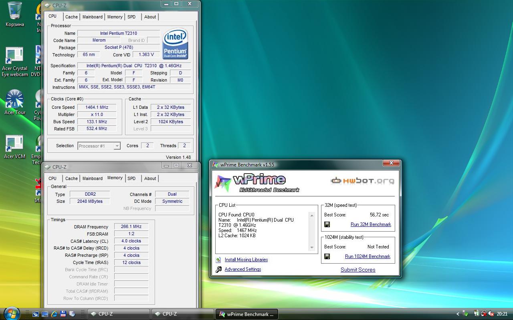This screenshot has height=320, width=513.
Task: Click the 32M Best Score 56,72 sec
Action: click(x=379, y=215)
